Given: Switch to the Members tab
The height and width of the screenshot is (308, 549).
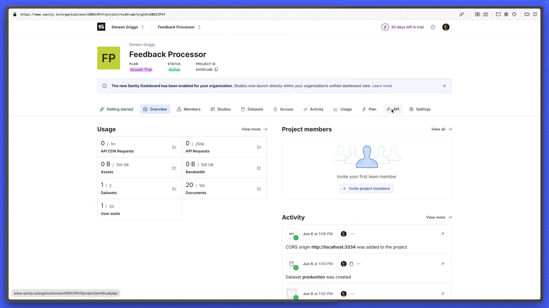Looking at the screenshot, I should pos(189,109).
